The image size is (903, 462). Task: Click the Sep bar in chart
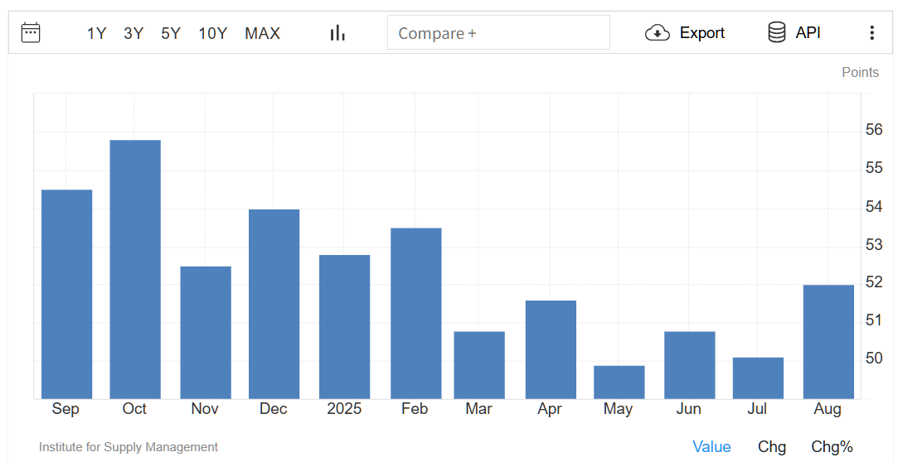67,294
